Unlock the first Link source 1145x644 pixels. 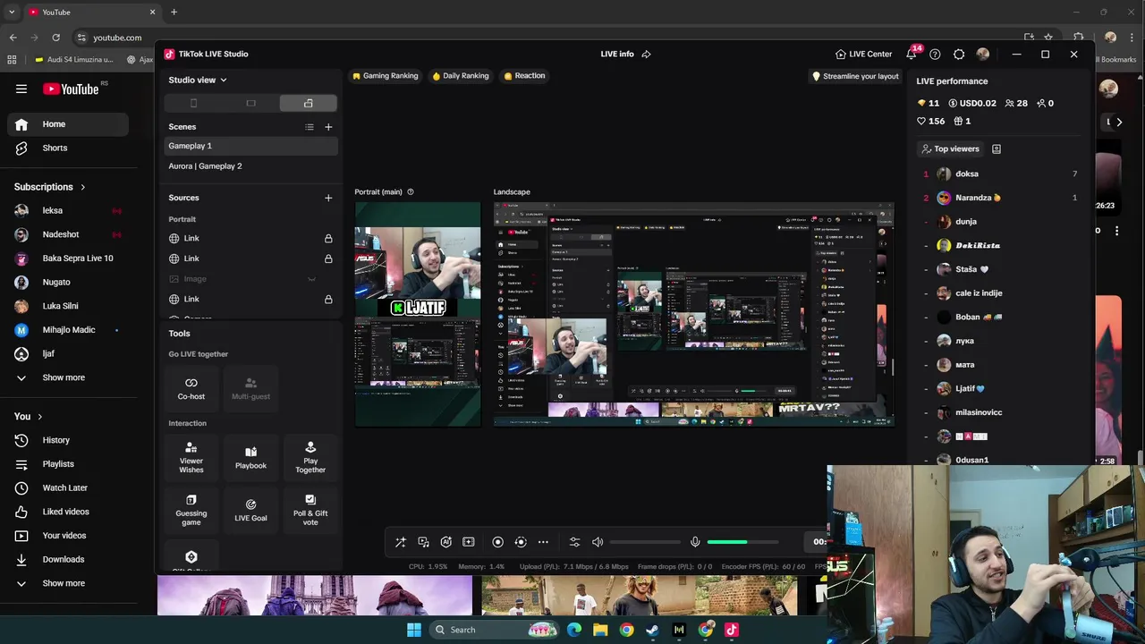coord(328,239)
